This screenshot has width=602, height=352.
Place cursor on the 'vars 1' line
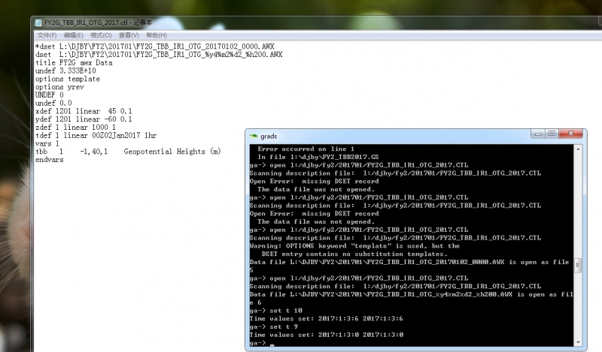[x=47, y=143]
